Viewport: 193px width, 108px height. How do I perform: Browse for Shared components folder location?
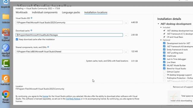(x=126, y=52)
